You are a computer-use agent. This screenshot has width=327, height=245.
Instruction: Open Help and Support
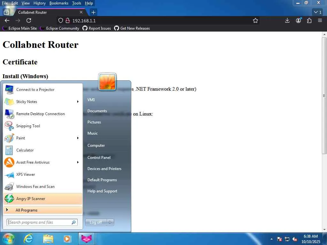click(102, 191)
